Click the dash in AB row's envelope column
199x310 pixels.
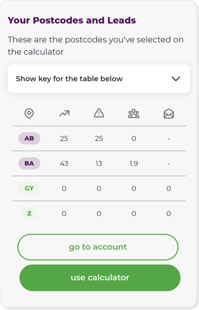[x=169, y=139]
